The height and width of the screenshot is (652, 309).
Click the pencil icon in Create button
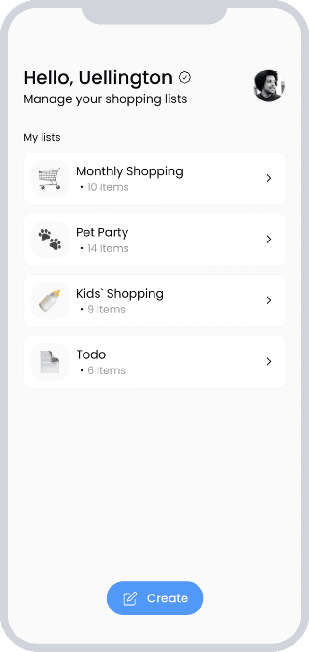coord(130,598)
